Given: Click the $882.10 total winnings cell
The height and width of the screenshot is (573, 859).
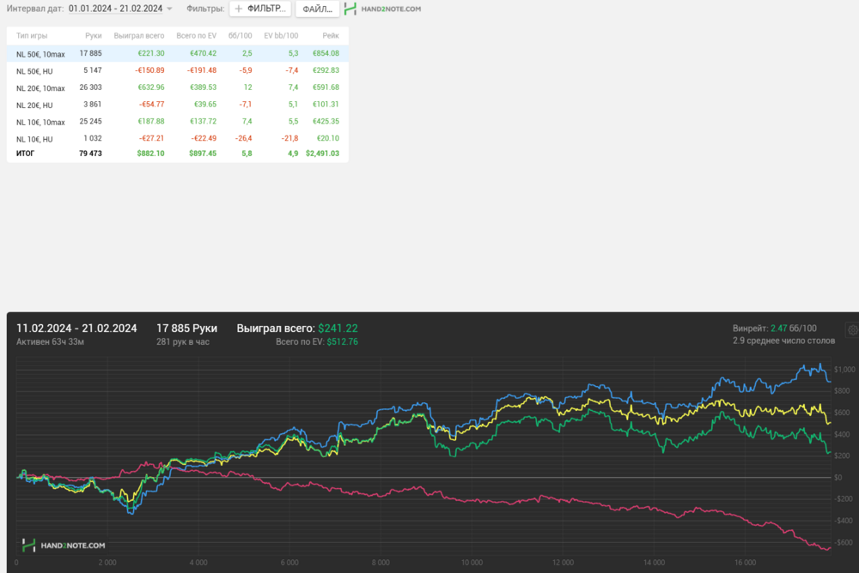Looking at the screenshot, I should (150, 154).
